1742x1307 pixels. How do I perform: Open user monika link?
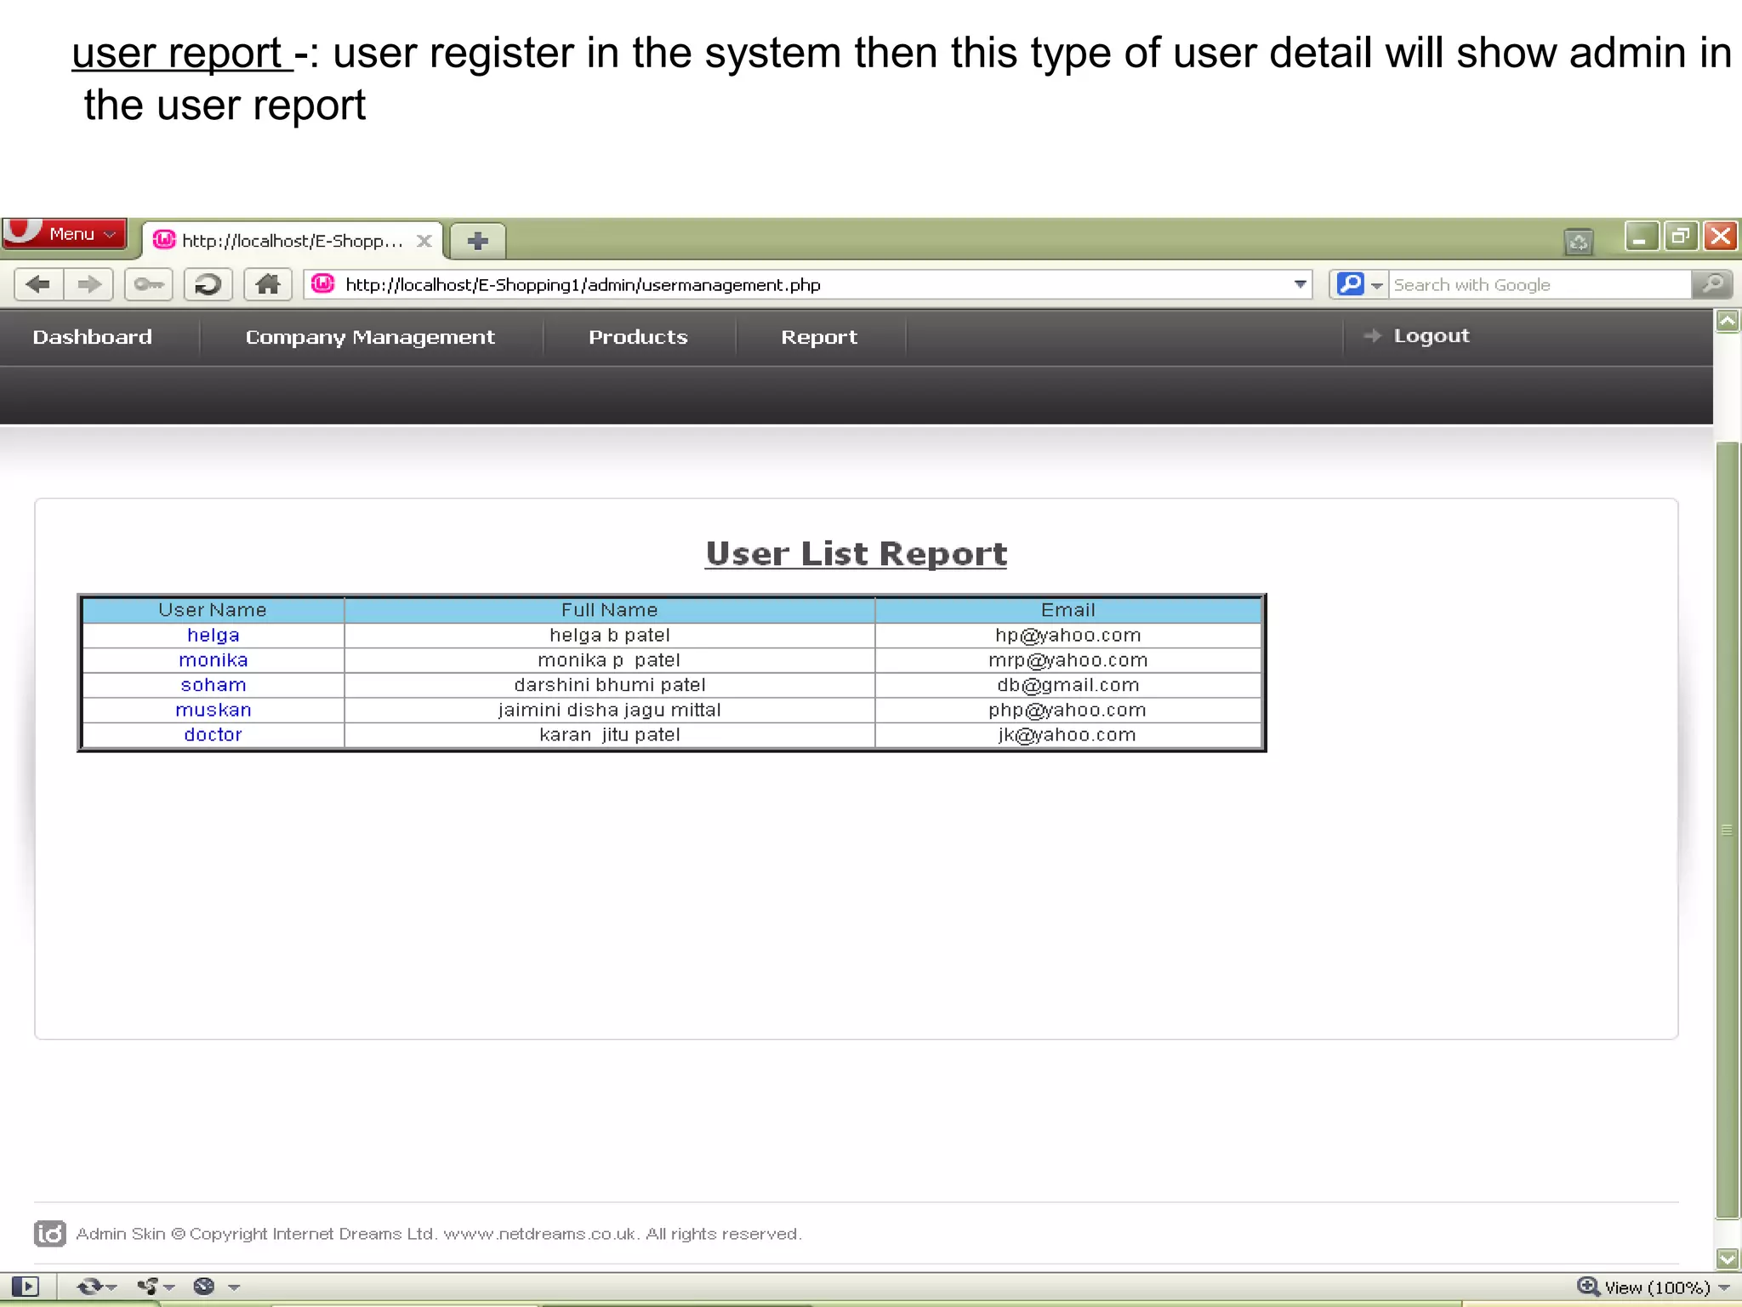tap(213, 660)
